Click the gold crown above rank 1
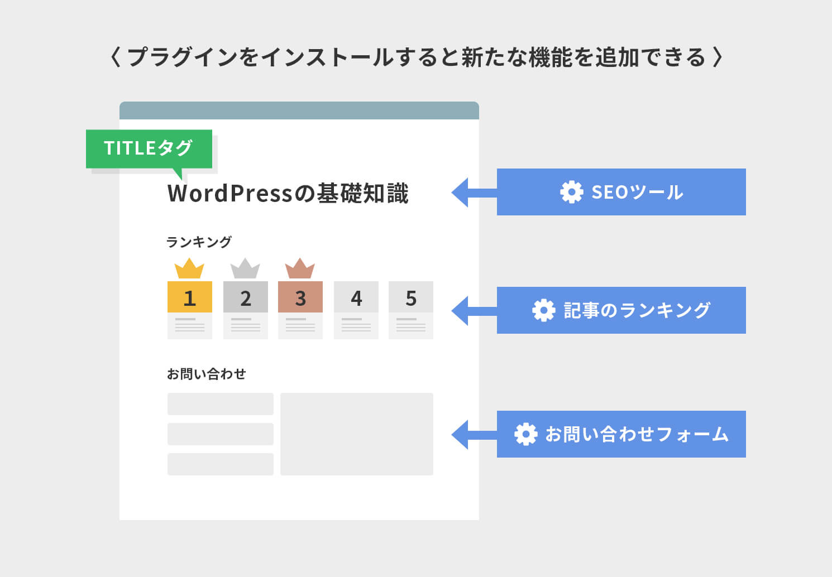The height and width of the screenshot is (577, 832). (x=189, y=269)
